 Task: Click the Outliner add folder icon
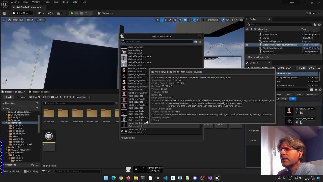point(315,25)
